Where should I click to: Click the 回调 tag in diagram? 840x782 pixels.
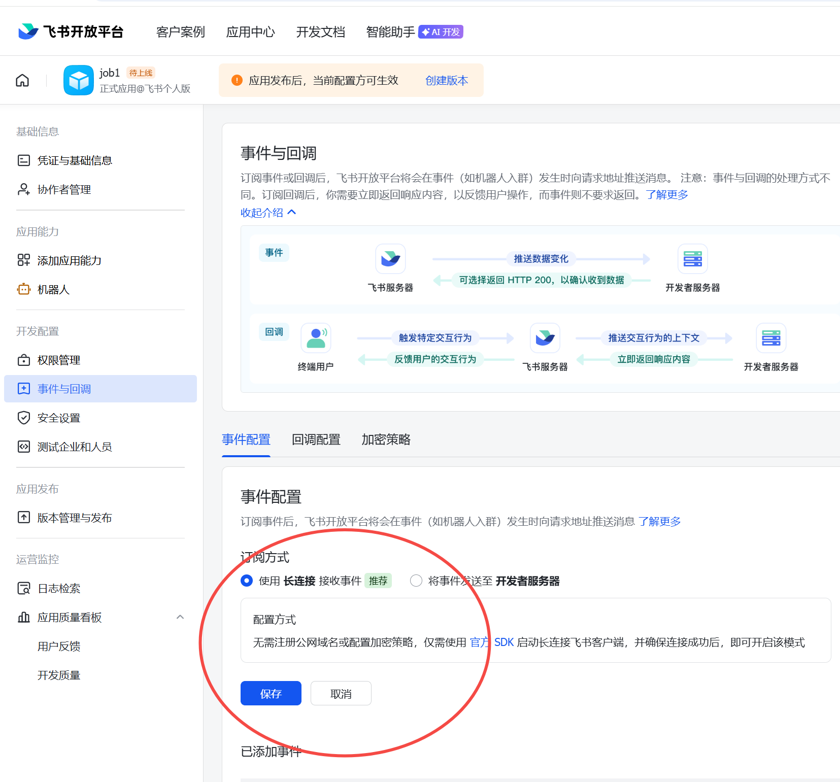point(274,331)
